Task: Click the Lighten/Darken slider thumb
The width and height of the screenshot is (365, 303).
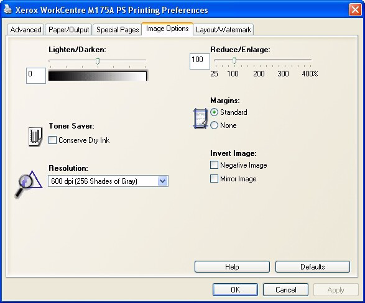Action: tap(98, 61)
